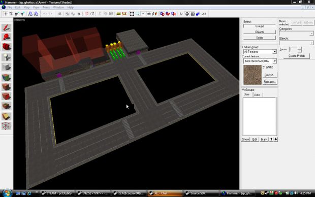315x197 pixels.
Task: Increase Faces value with up spinner
Action: tap(300, 48)
